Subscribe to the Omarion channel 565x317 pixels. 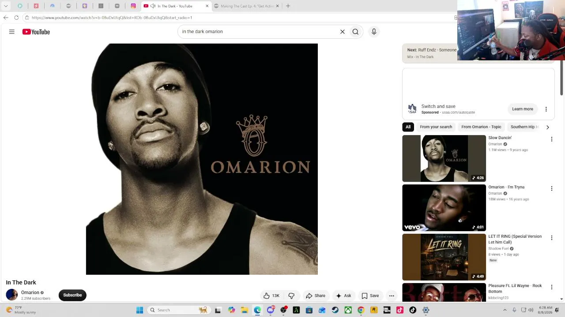[72, 295]
